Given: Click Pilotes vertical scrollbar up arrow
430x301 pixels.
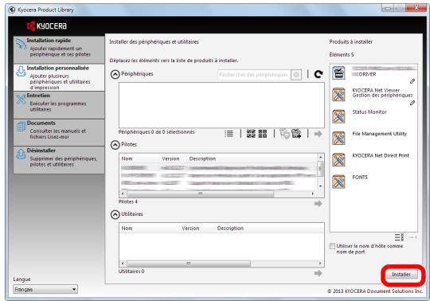Looking at the screenshot, I should (x=320, y=157).
